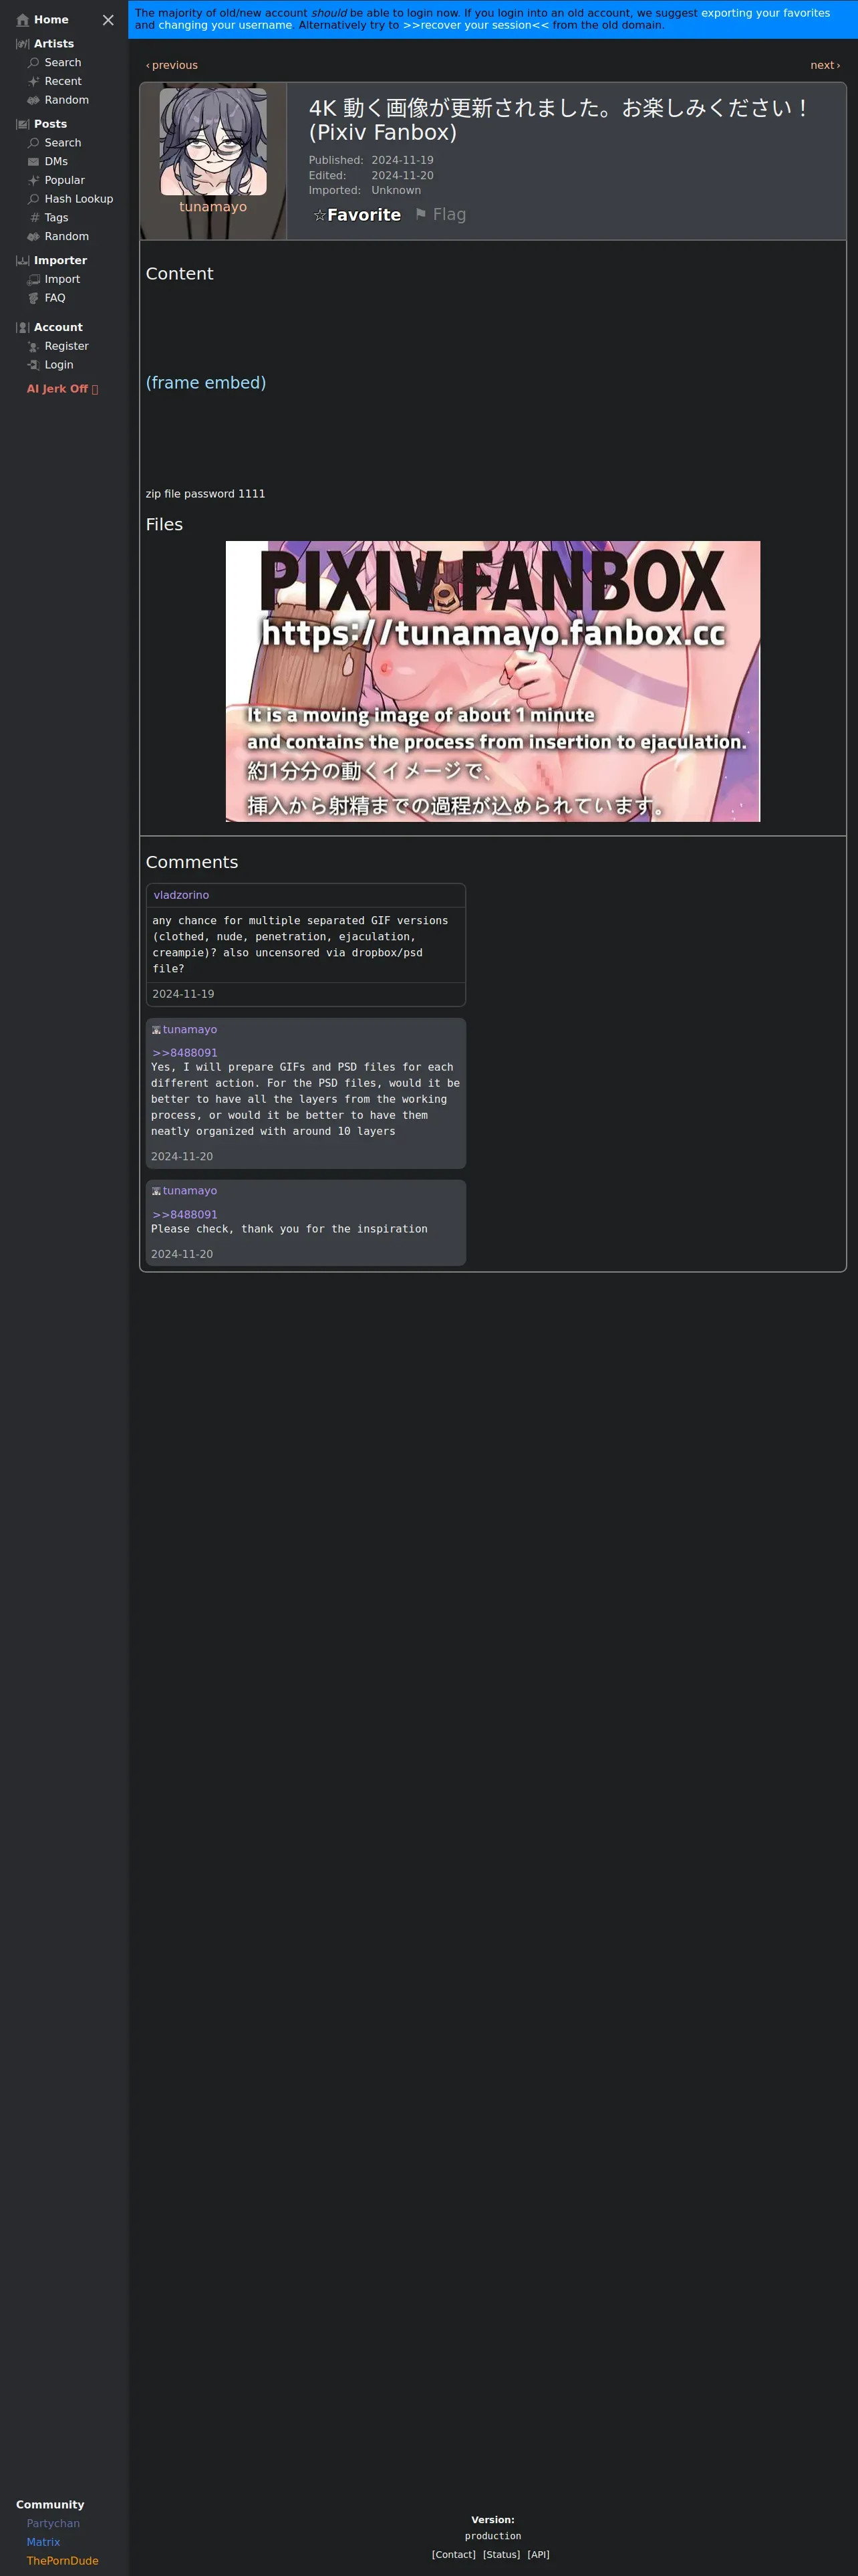This screenshot has height=2576, width=858.
Task: Click the Search magnifier icon under Posts
Action: pos(33,143)
